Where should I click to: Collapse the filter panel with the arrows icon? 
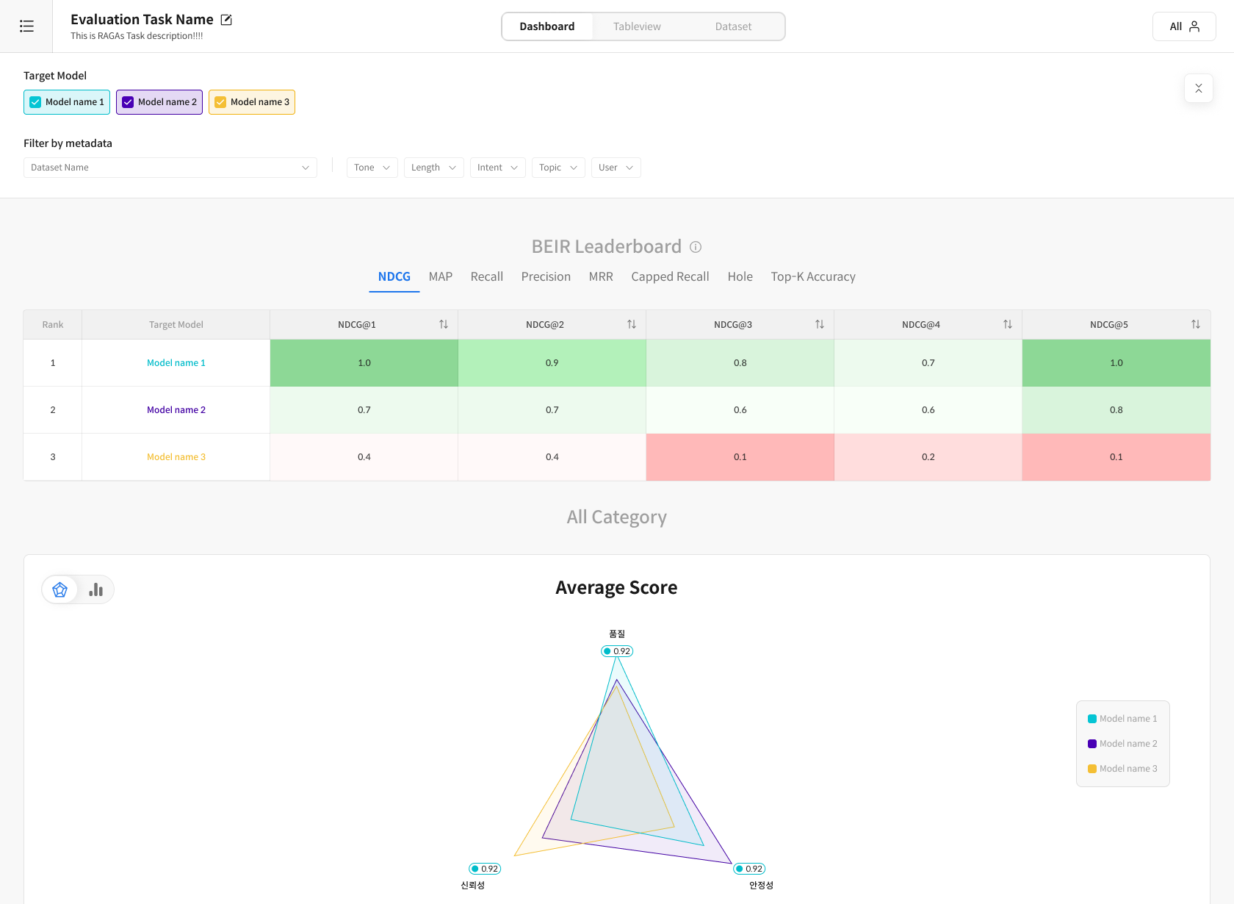tap(1198, 88)
